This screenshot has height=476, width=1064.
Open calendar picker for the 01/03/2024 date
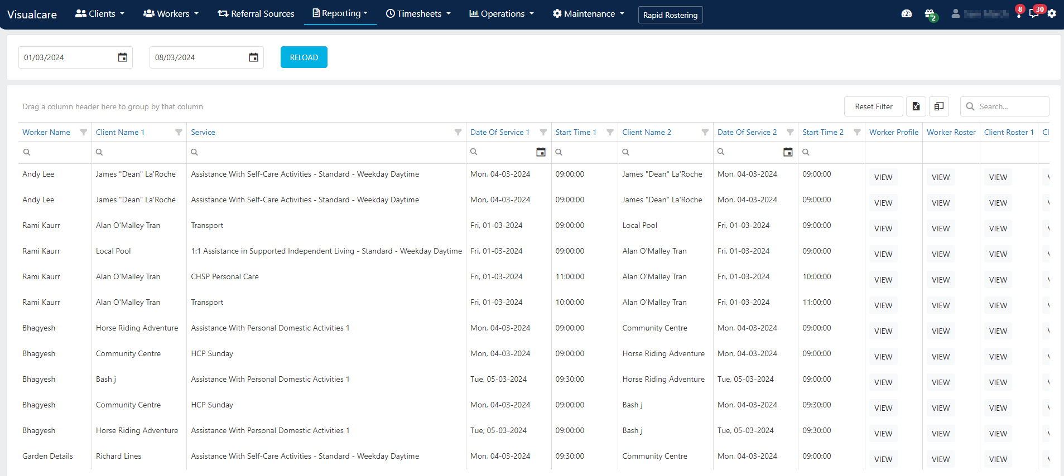pos(123,57)
